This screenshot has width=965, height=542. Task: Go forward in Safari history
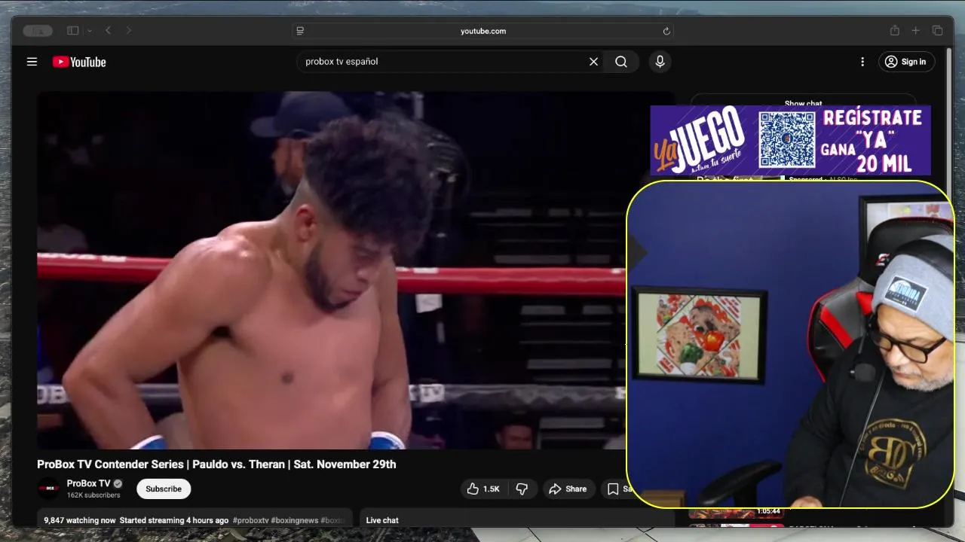(129, 30)
